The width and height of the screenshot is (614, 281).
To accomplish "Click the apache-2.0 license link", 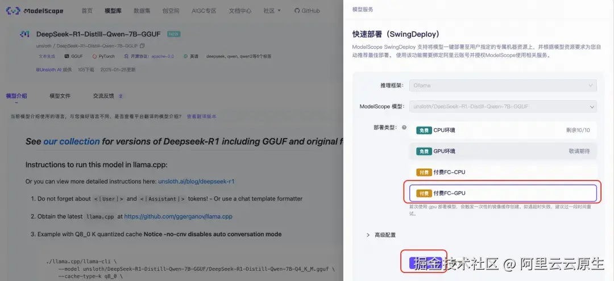I will (163, 56).
